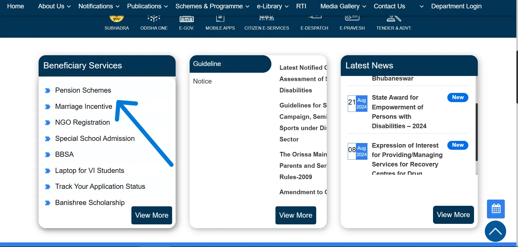Click the bullet icon beside BBSA
Screen dimensions: 518x247
pos(48,155)
